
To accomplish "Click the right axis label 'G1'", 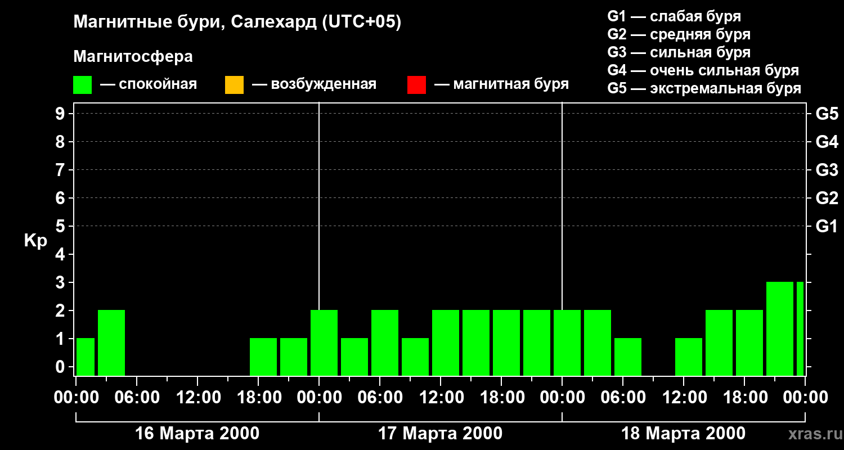I will point(827,226).
